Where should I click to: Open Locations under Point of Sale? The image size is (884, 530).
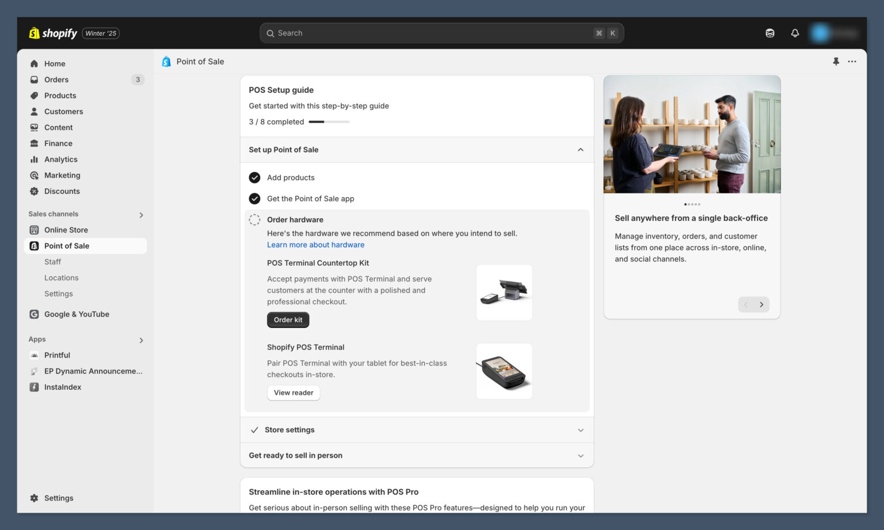61,277
